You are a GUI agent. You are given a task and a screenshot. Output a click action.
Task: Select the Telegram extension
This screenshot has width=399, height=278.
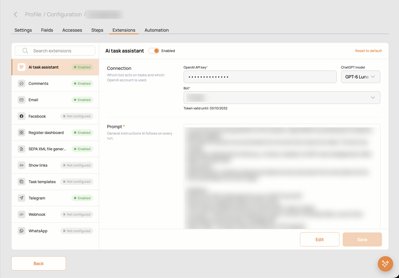coord(55,198)
